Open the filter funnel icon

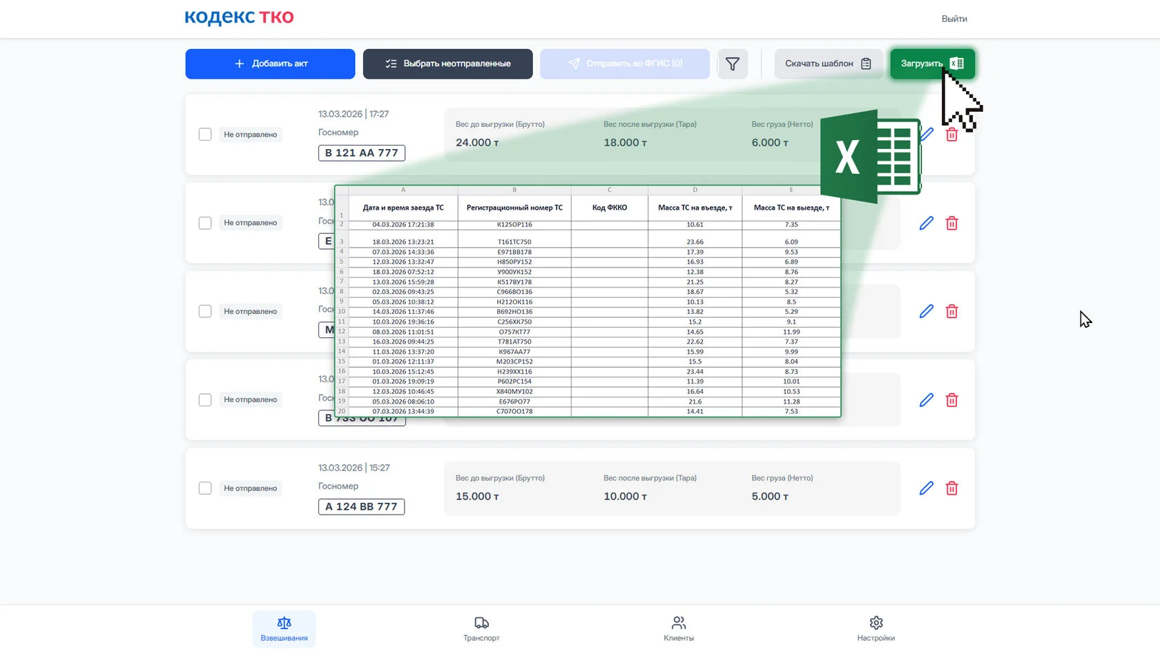733,64
